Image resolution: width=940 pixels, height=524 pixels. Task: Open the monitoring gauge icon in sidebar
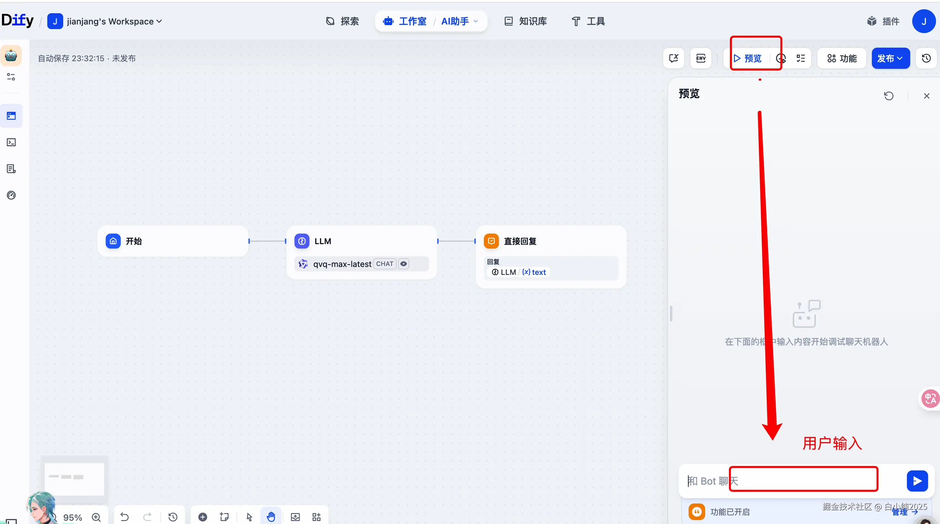[x=11, y=195]
